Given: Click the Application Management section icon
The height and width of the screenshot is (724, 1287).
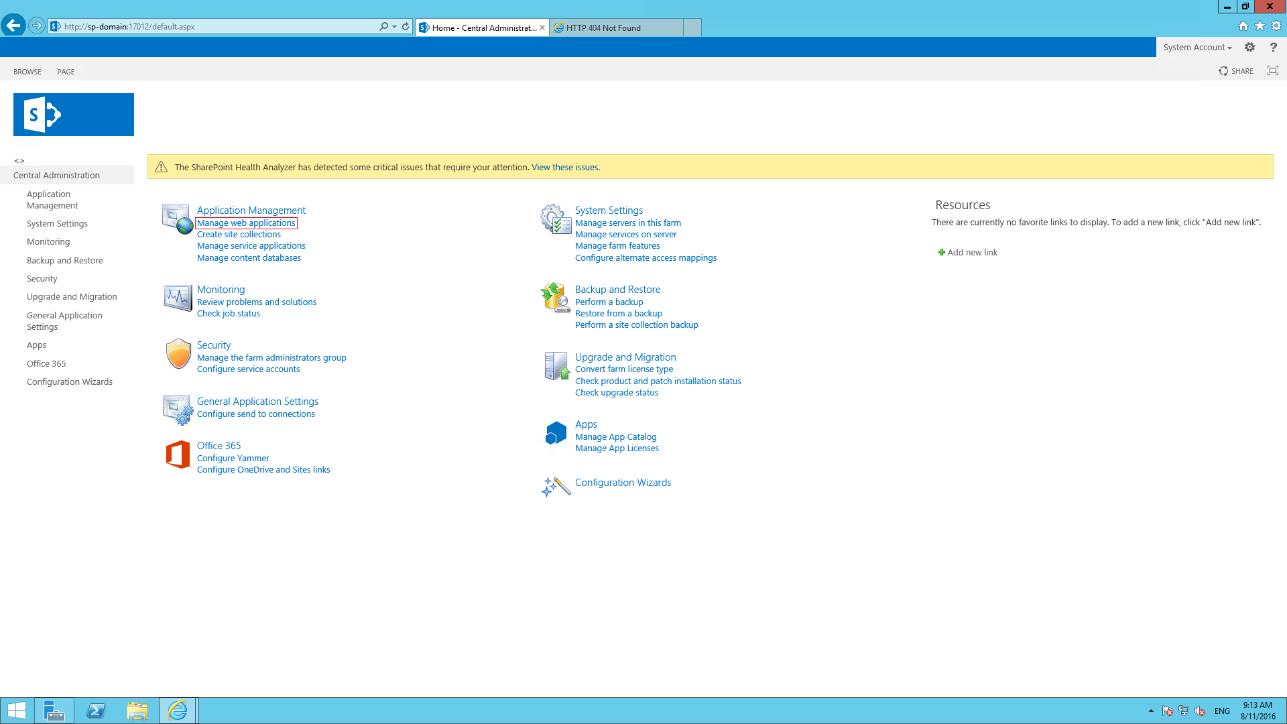Looking at the screenshot, I should [178, 219].
